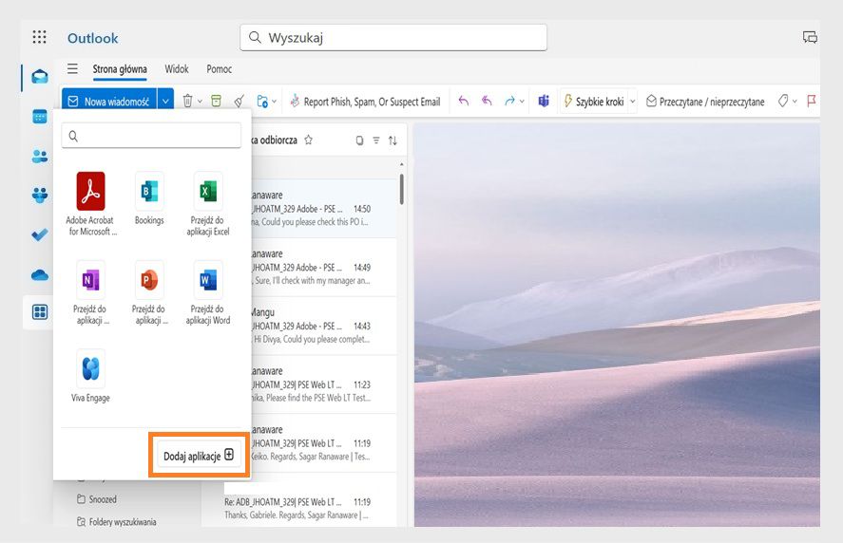Select the Snoozed folder
Viewport: 843px width, 543px height.
[97, 499]
